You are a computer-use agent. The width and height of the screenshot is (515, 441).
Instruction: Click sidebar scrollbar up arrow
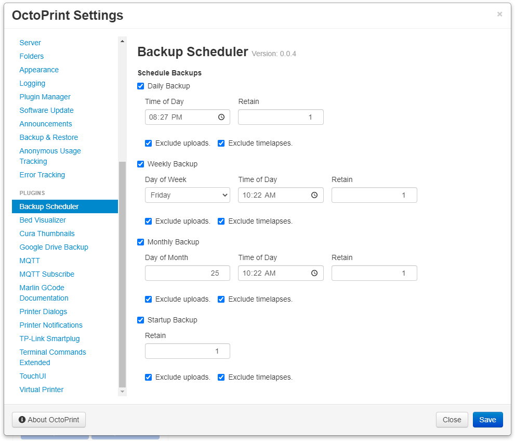123,41
